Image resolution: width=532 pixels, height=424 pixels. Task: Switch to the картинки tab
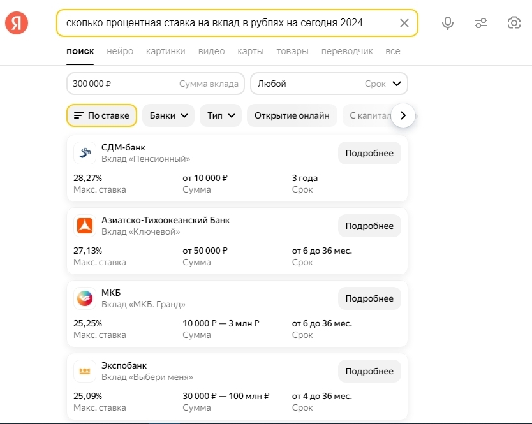coord(165,51)
